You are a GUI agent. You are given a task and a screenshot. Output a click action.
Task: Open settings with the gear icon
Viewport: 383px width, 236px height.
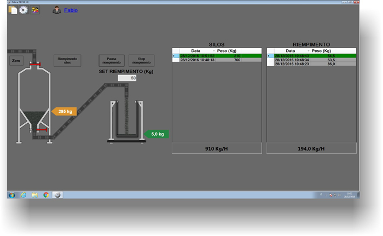(24, 10)
